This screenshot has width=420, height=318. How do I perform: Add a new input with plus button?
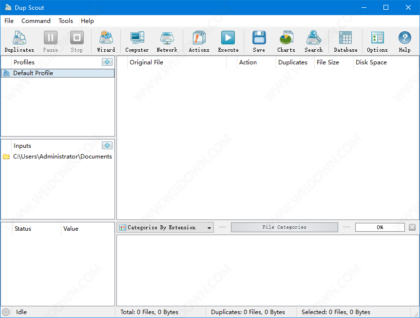tap(107, 145)
